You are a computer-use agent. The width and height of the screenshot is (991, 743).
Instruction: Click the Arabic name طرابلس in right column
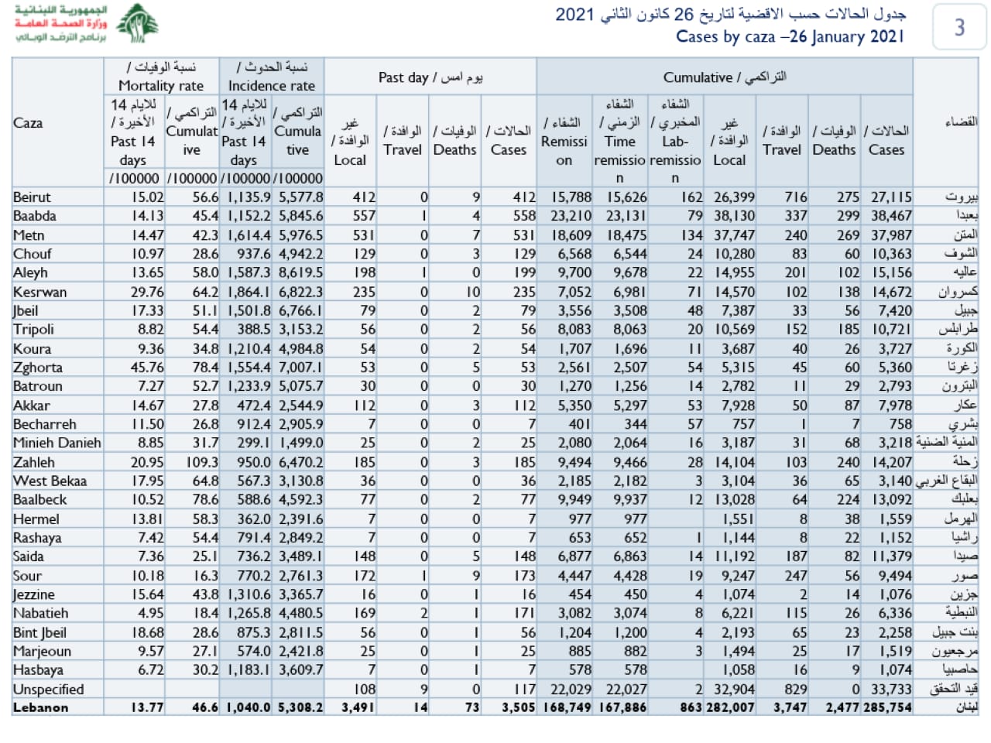click(958, 329)
